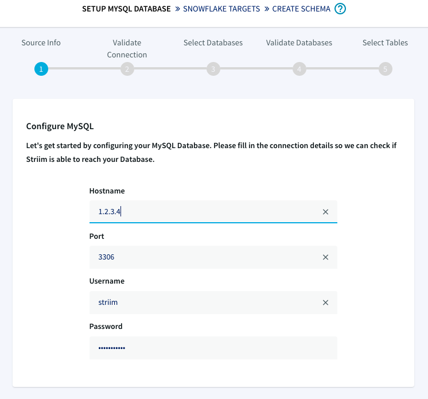Screen dimensions: 428x399
Task: Open the Select Databases step label
Action: tap(213, 43)
